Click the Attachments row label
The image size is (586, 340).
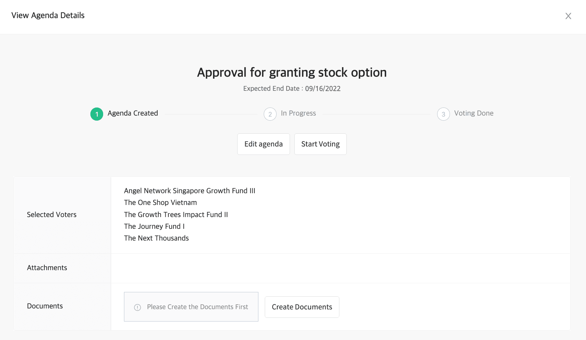47,268
